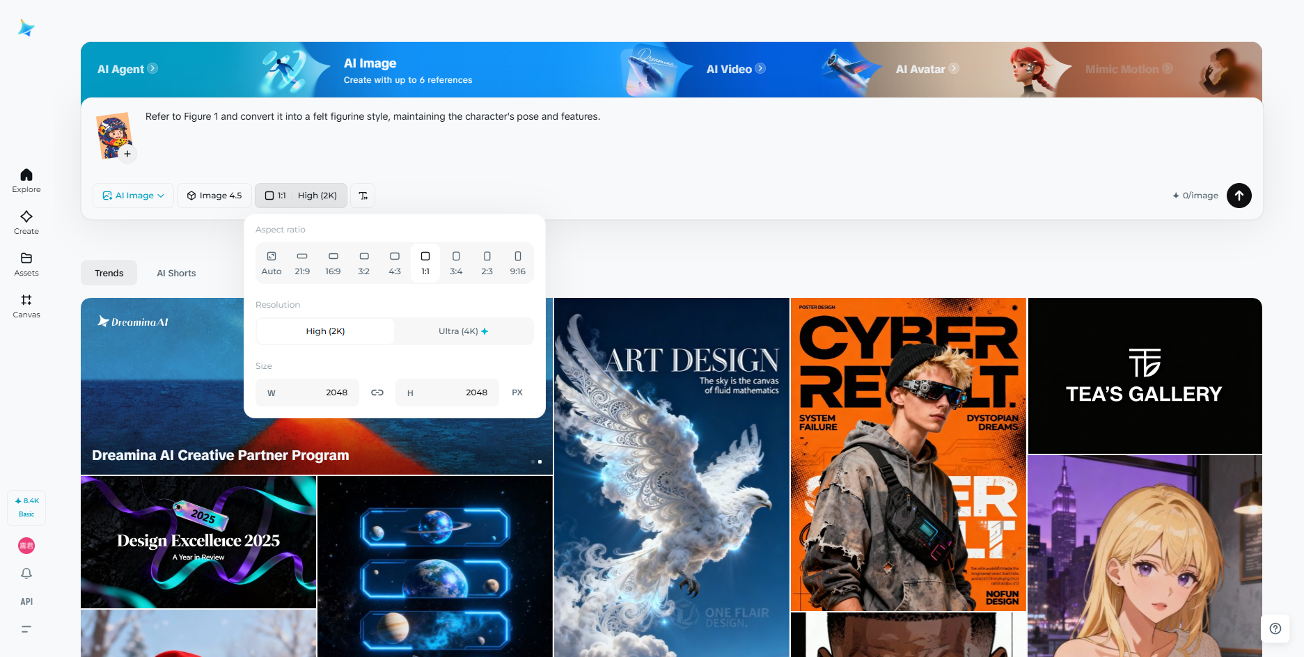Toggle the width-height link icon
Screen dimensions: 1304x657
[x=377, y=393]
